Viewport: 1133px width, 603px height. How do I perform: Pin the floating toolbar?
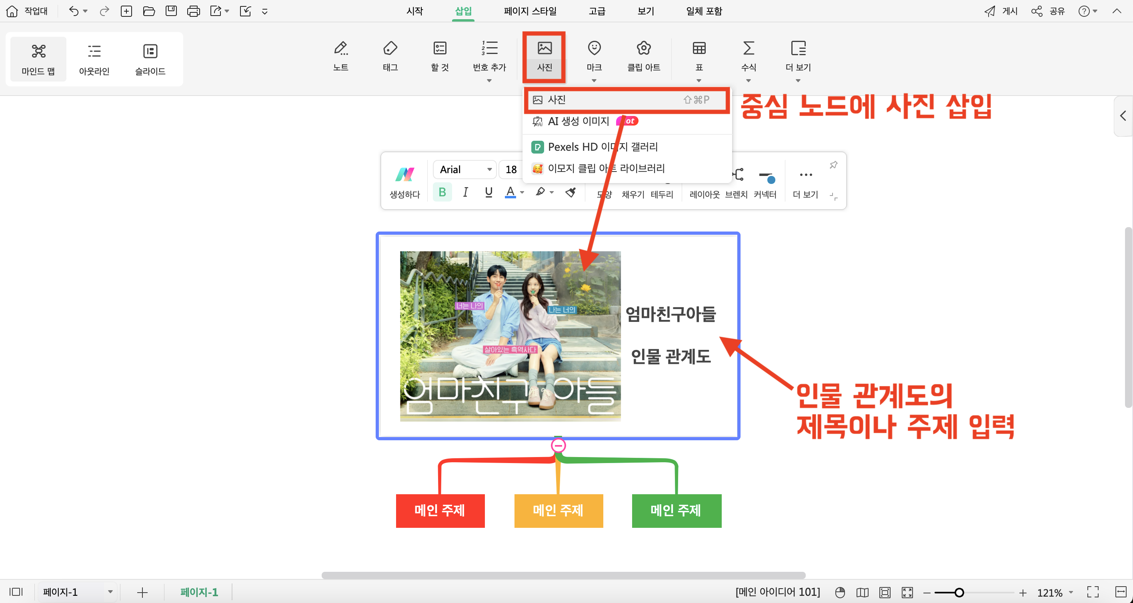pos(833,165)
